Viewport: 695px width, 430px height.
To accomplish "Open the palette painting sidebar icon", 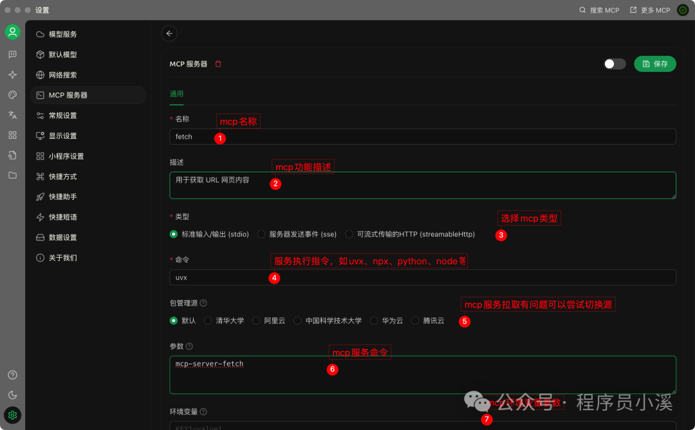I will [x=12, y=94].
